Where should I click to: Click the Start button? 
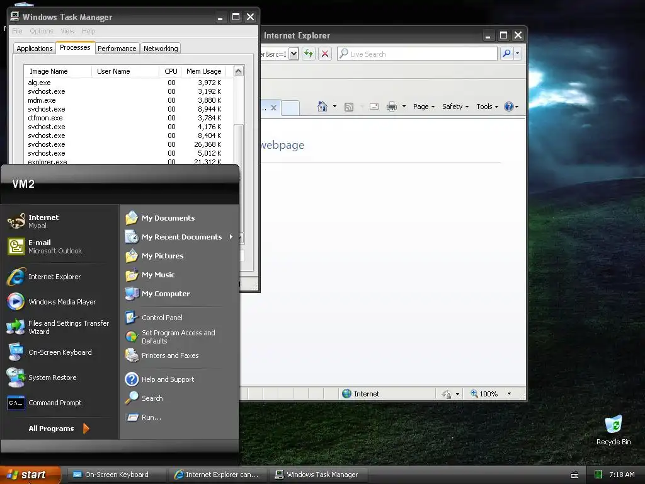pos(30,475)
